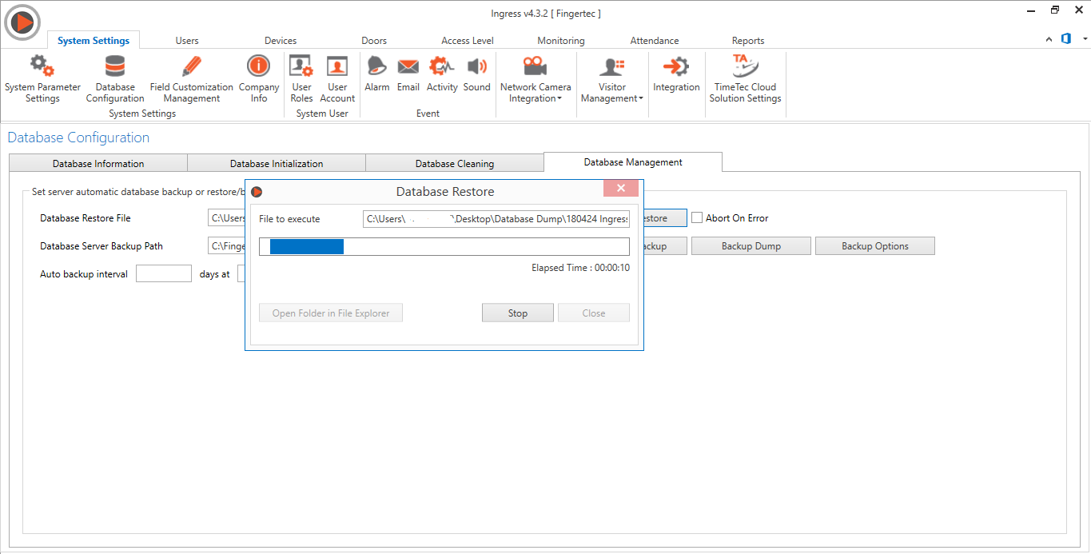
Task: Open the Database Cleaning tab
Action: pos(455,163)
